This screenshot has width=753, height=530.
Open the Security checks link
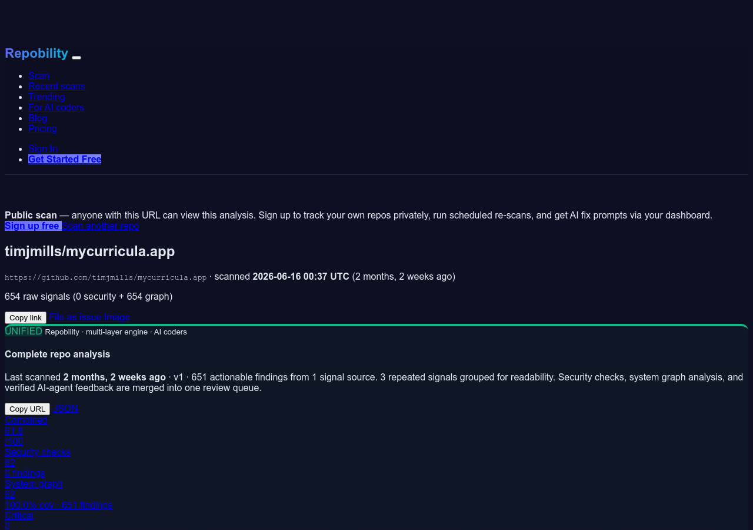coord(38,452)
